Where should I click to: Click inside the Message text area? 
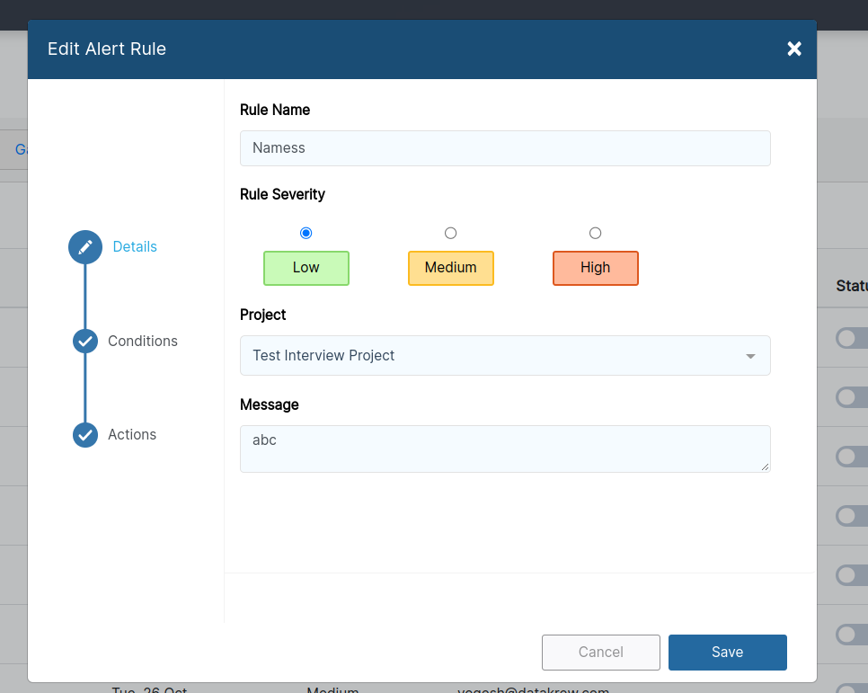504,449
